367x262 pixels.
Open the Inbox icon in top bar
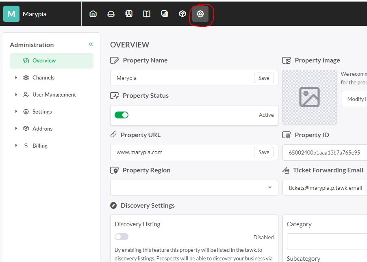(x=111, y=14)
